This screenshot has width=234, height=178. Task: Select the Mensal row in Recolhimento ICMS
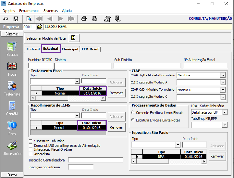[x=68, y=128]
